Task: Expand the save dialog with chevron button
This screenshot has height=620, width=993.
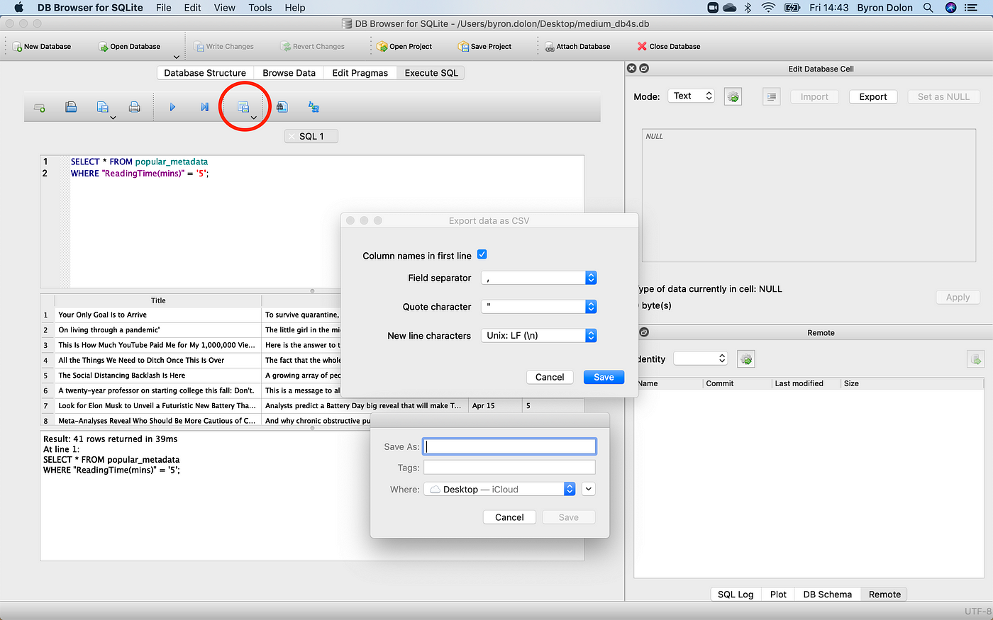Action: tap(588, 489)
